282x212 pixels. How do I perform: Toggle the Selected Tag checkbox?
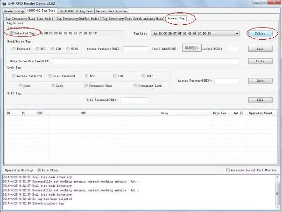pyautogui.click(x=12, y=33)
